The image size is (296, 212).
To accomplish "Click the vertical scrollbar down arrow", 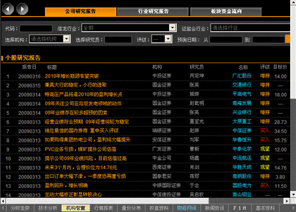I will tap(293, 194).
